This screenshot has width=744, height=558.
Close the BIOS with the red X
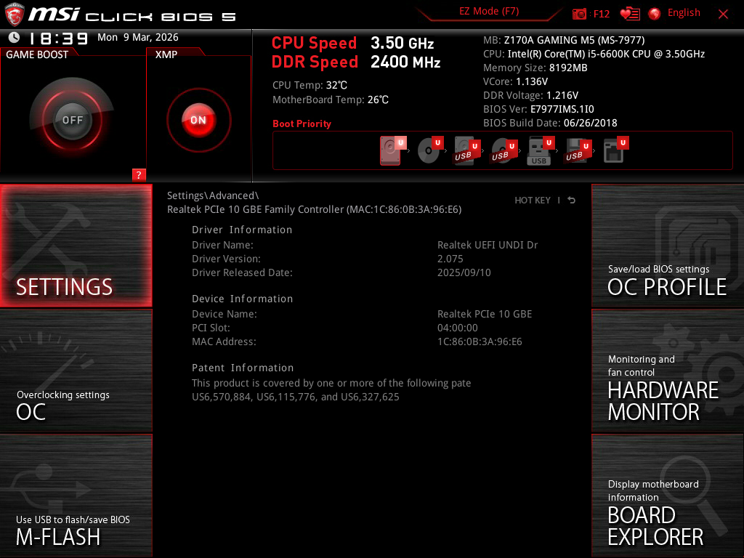pyautogui.click(x=723, y=15)
